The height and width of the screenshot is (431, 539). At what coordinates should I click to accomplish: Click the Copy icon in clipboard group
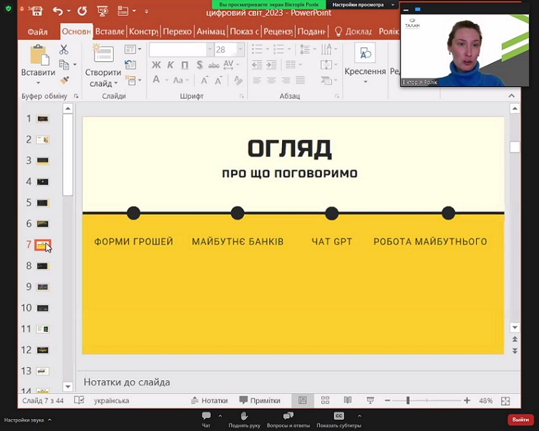[x=64, y=65]
